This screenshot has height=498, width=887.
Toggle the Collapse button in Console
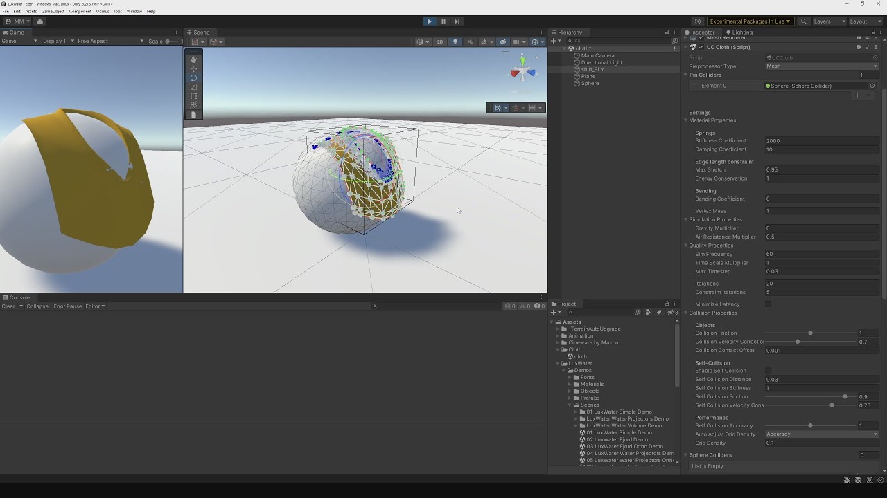pyautogui.click(x=37, y=306)
